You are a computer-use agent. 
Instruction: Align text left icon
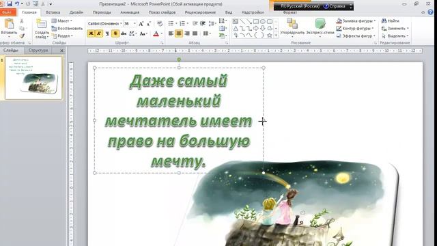click(x=171, y=33)
